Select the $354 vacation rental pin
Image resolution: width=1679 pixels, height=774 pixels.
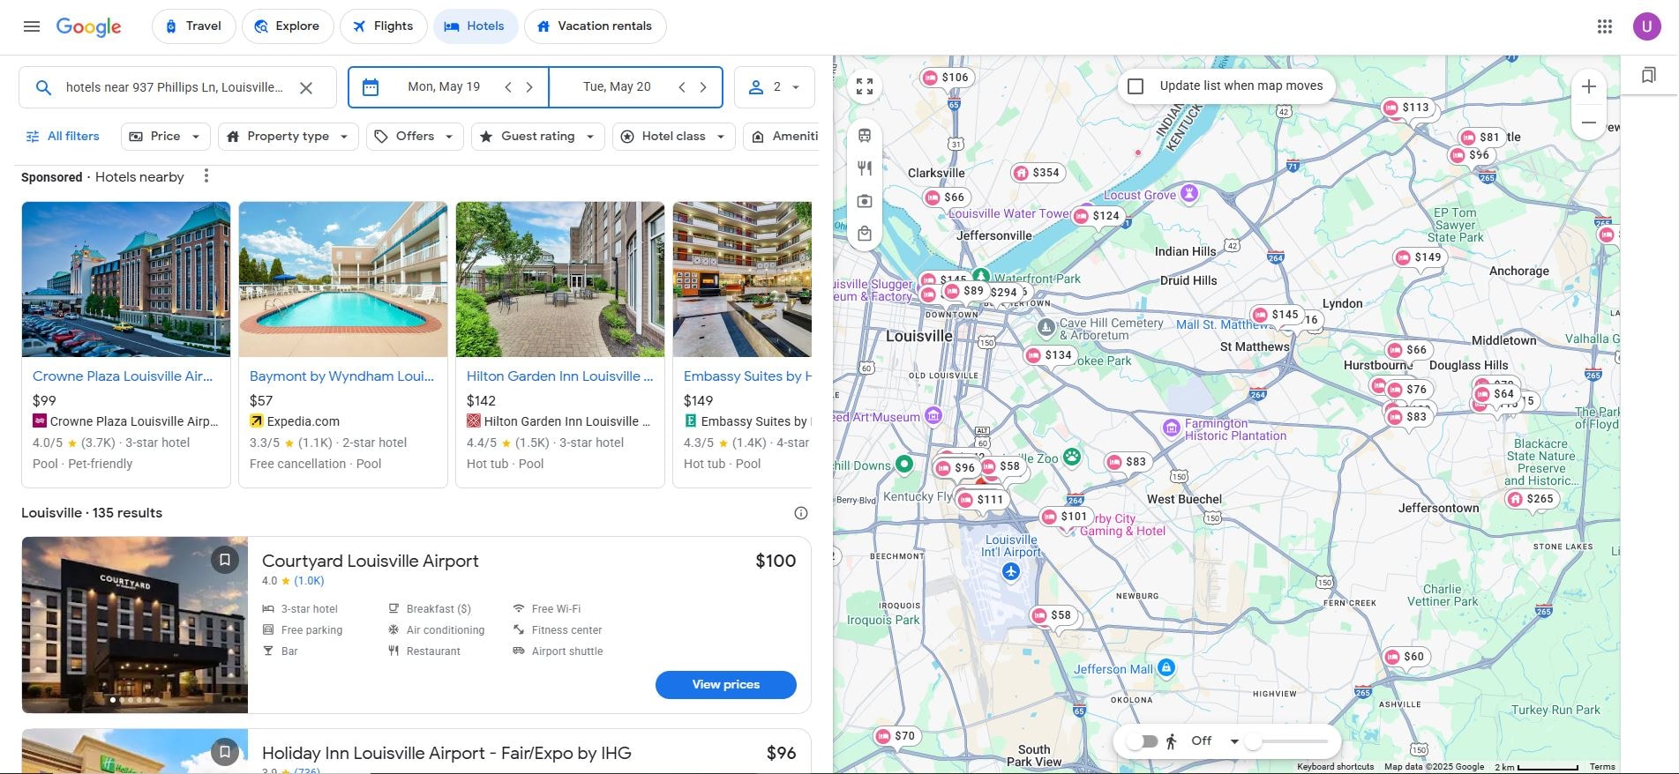[x=1037, y=173]
